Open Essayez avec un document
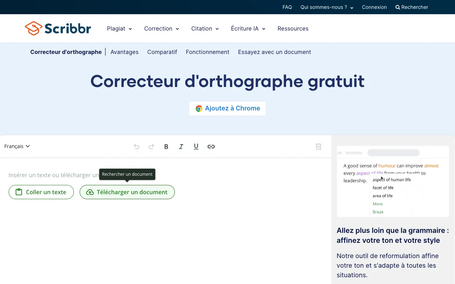Screen dimensions: 455x284 pos(274,52)
